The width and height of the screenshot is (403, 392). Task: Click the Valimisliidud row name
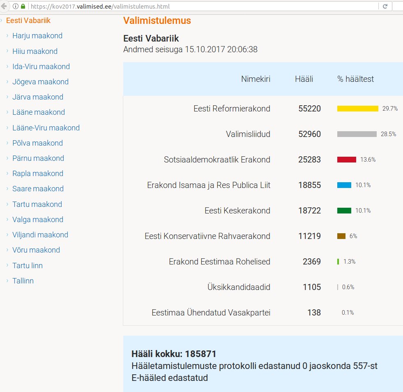point(248,134)
